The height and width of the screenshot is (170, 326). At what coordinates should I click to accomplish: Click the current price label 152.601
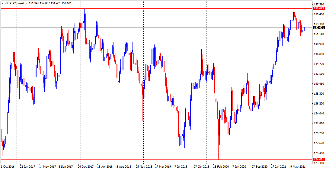(x=319, y=28)
